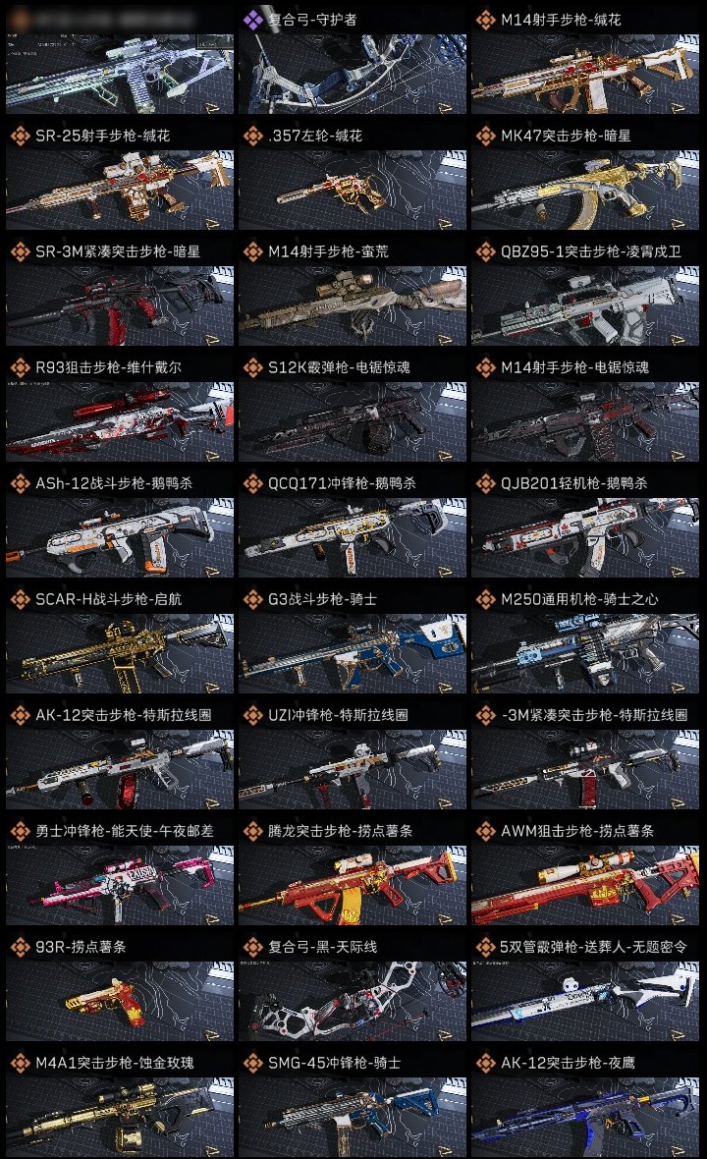Screen dimensions: 707x1159
Task: Click the rarity icon next to SR-25射手步枪-绒花
Action: point(20,136)
